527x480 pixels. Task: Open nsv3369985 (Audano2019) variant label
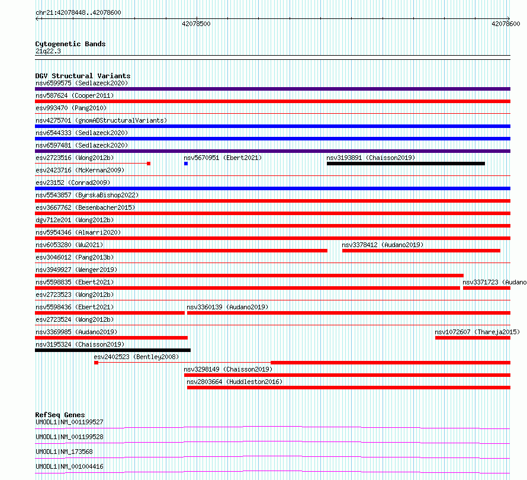point(76,332)
